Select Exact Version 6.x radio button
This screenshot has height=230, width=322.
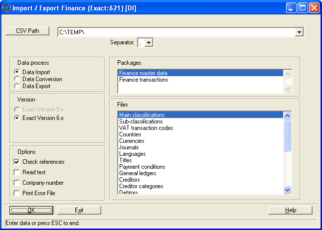(17, 118)
